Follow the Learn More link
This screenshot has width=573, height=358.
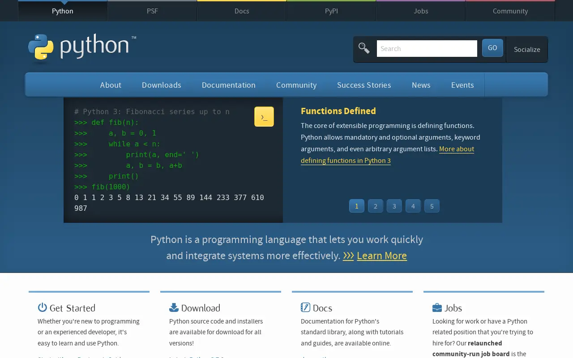(x=382, y=256)
